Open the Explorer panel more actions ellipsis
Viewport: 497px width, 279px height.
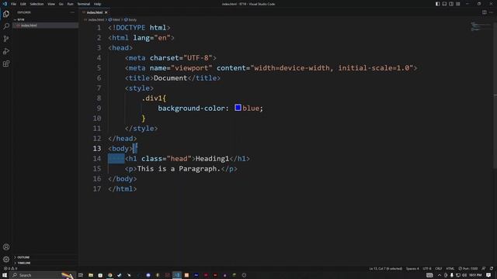[72, 12]
